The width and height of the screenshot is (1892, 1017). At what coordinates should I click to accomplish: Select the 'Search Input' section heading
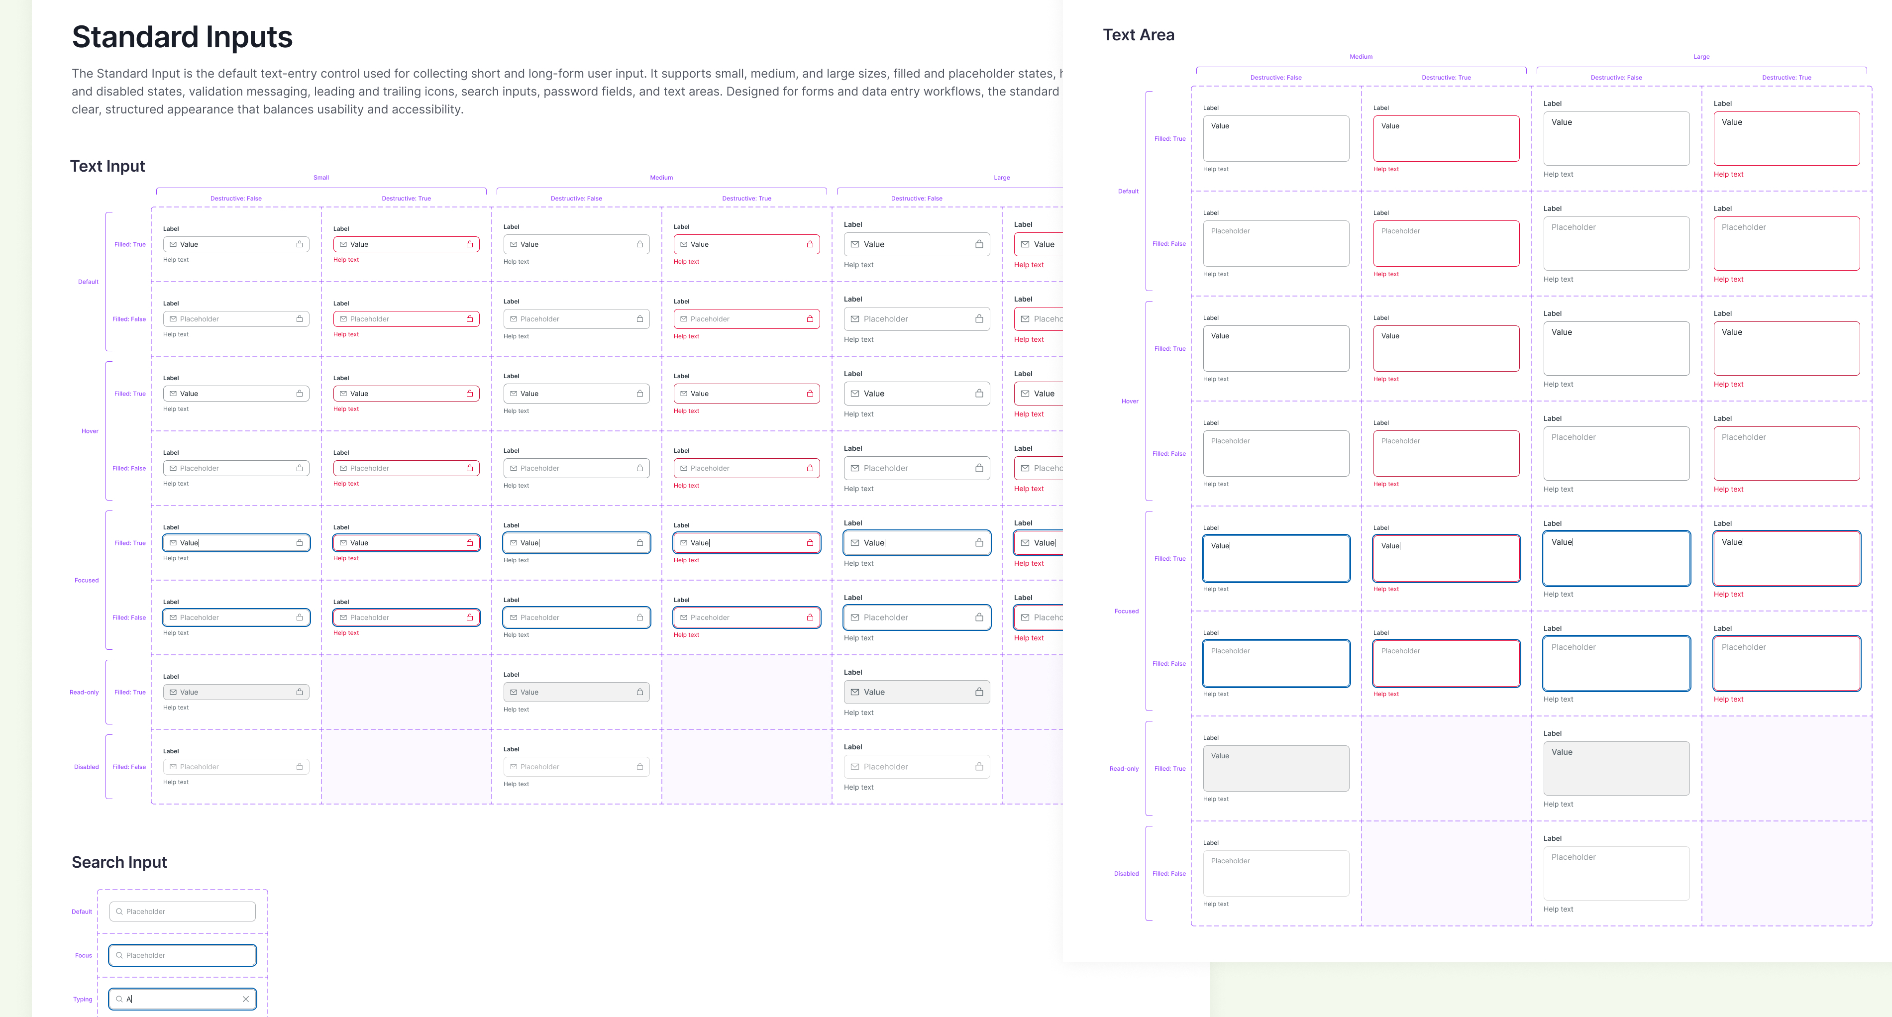coord(119,862)
